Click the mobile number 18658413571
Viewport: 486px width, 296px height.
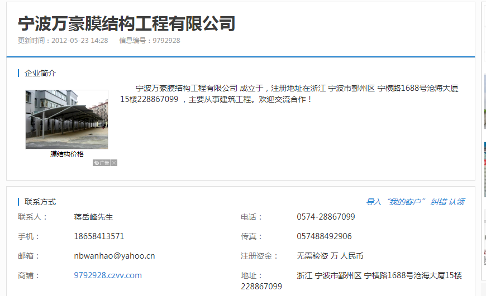99,236
